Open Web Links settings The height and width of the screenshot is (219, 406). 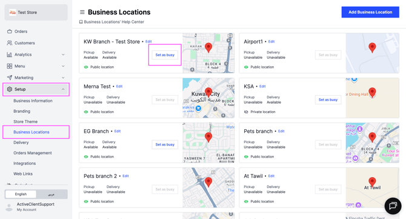pyautogui.click(x=23, y=174)
